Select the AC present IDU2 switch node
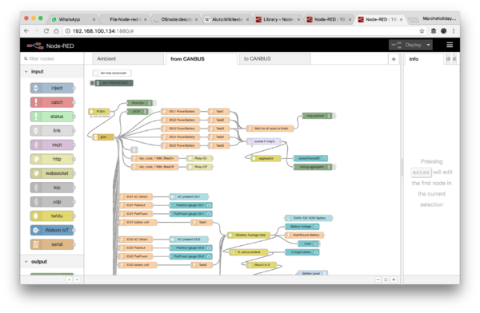Image resolution: width=480 pixels, height=313 pixels. click(189, 240)
